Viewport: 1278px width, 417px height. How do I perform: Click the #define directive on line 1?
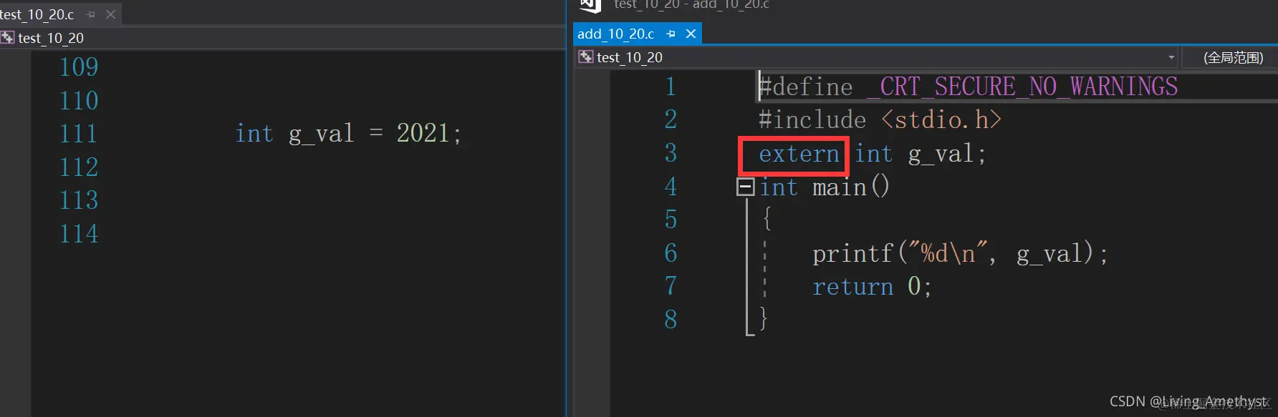click(x=806, y=87)
